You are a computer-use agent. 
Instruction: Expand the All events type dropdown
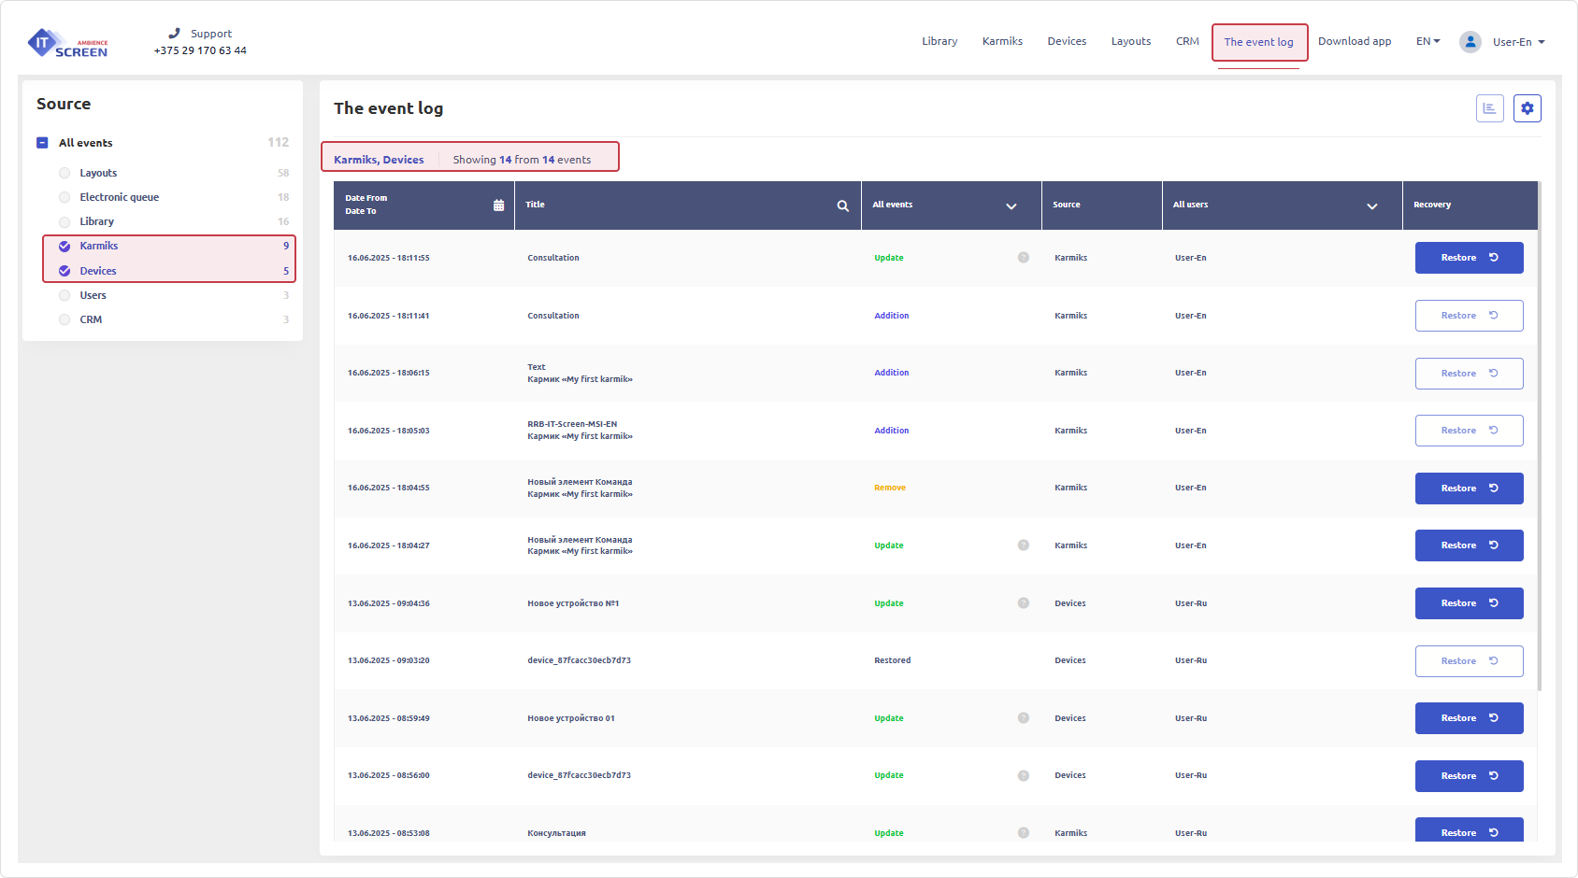(1011, 205)
